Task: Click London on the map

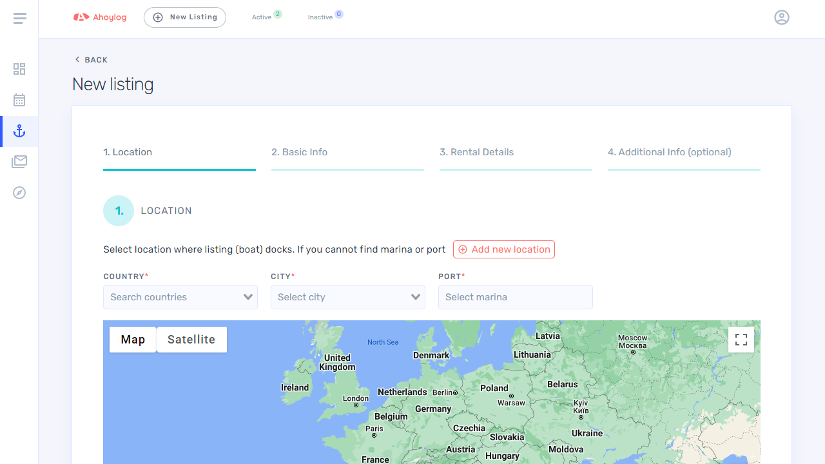Action: (x=356, y=398)
